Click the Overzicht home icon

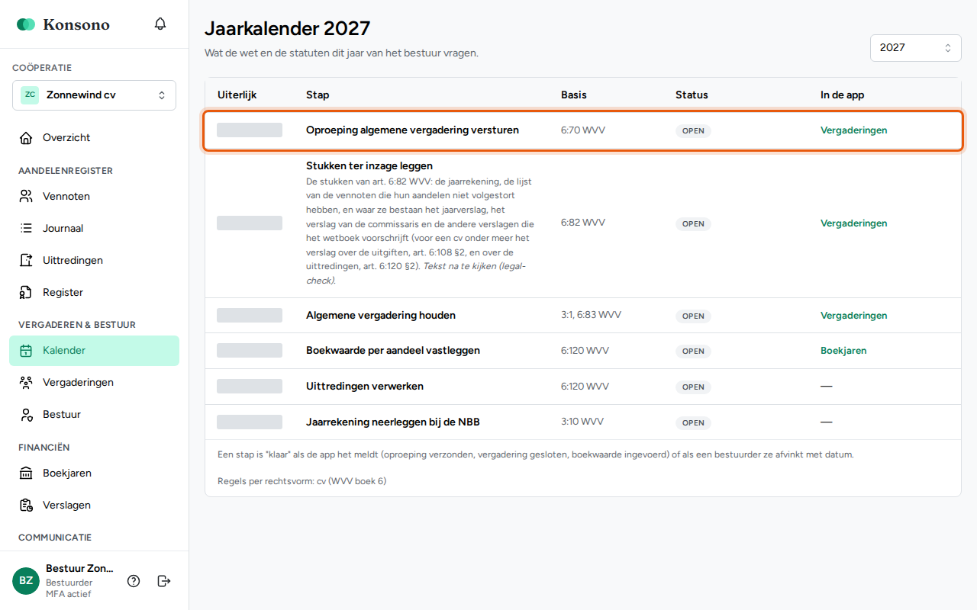[x=27, y=138]
